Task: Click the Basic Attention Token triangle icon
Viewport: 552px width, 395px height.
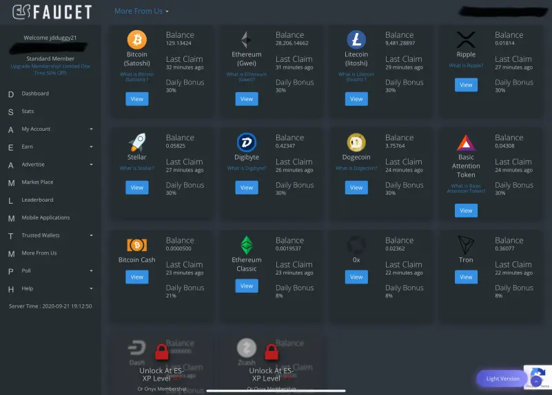Action: 466,142
